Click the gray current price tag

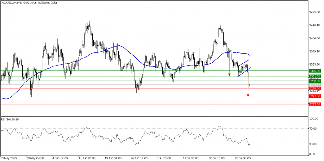[x=315, y=85]
